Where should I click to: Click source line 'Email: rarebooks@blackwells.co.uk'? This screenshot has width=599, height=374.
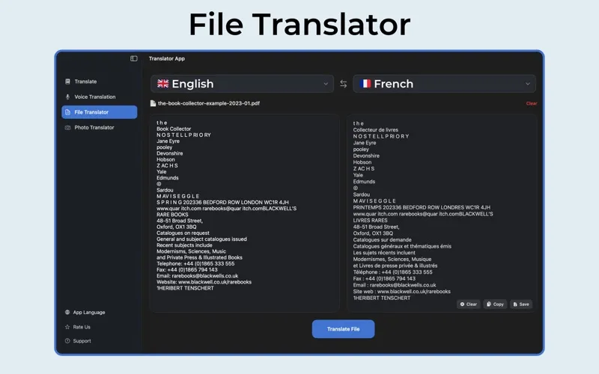click(197, 275)
